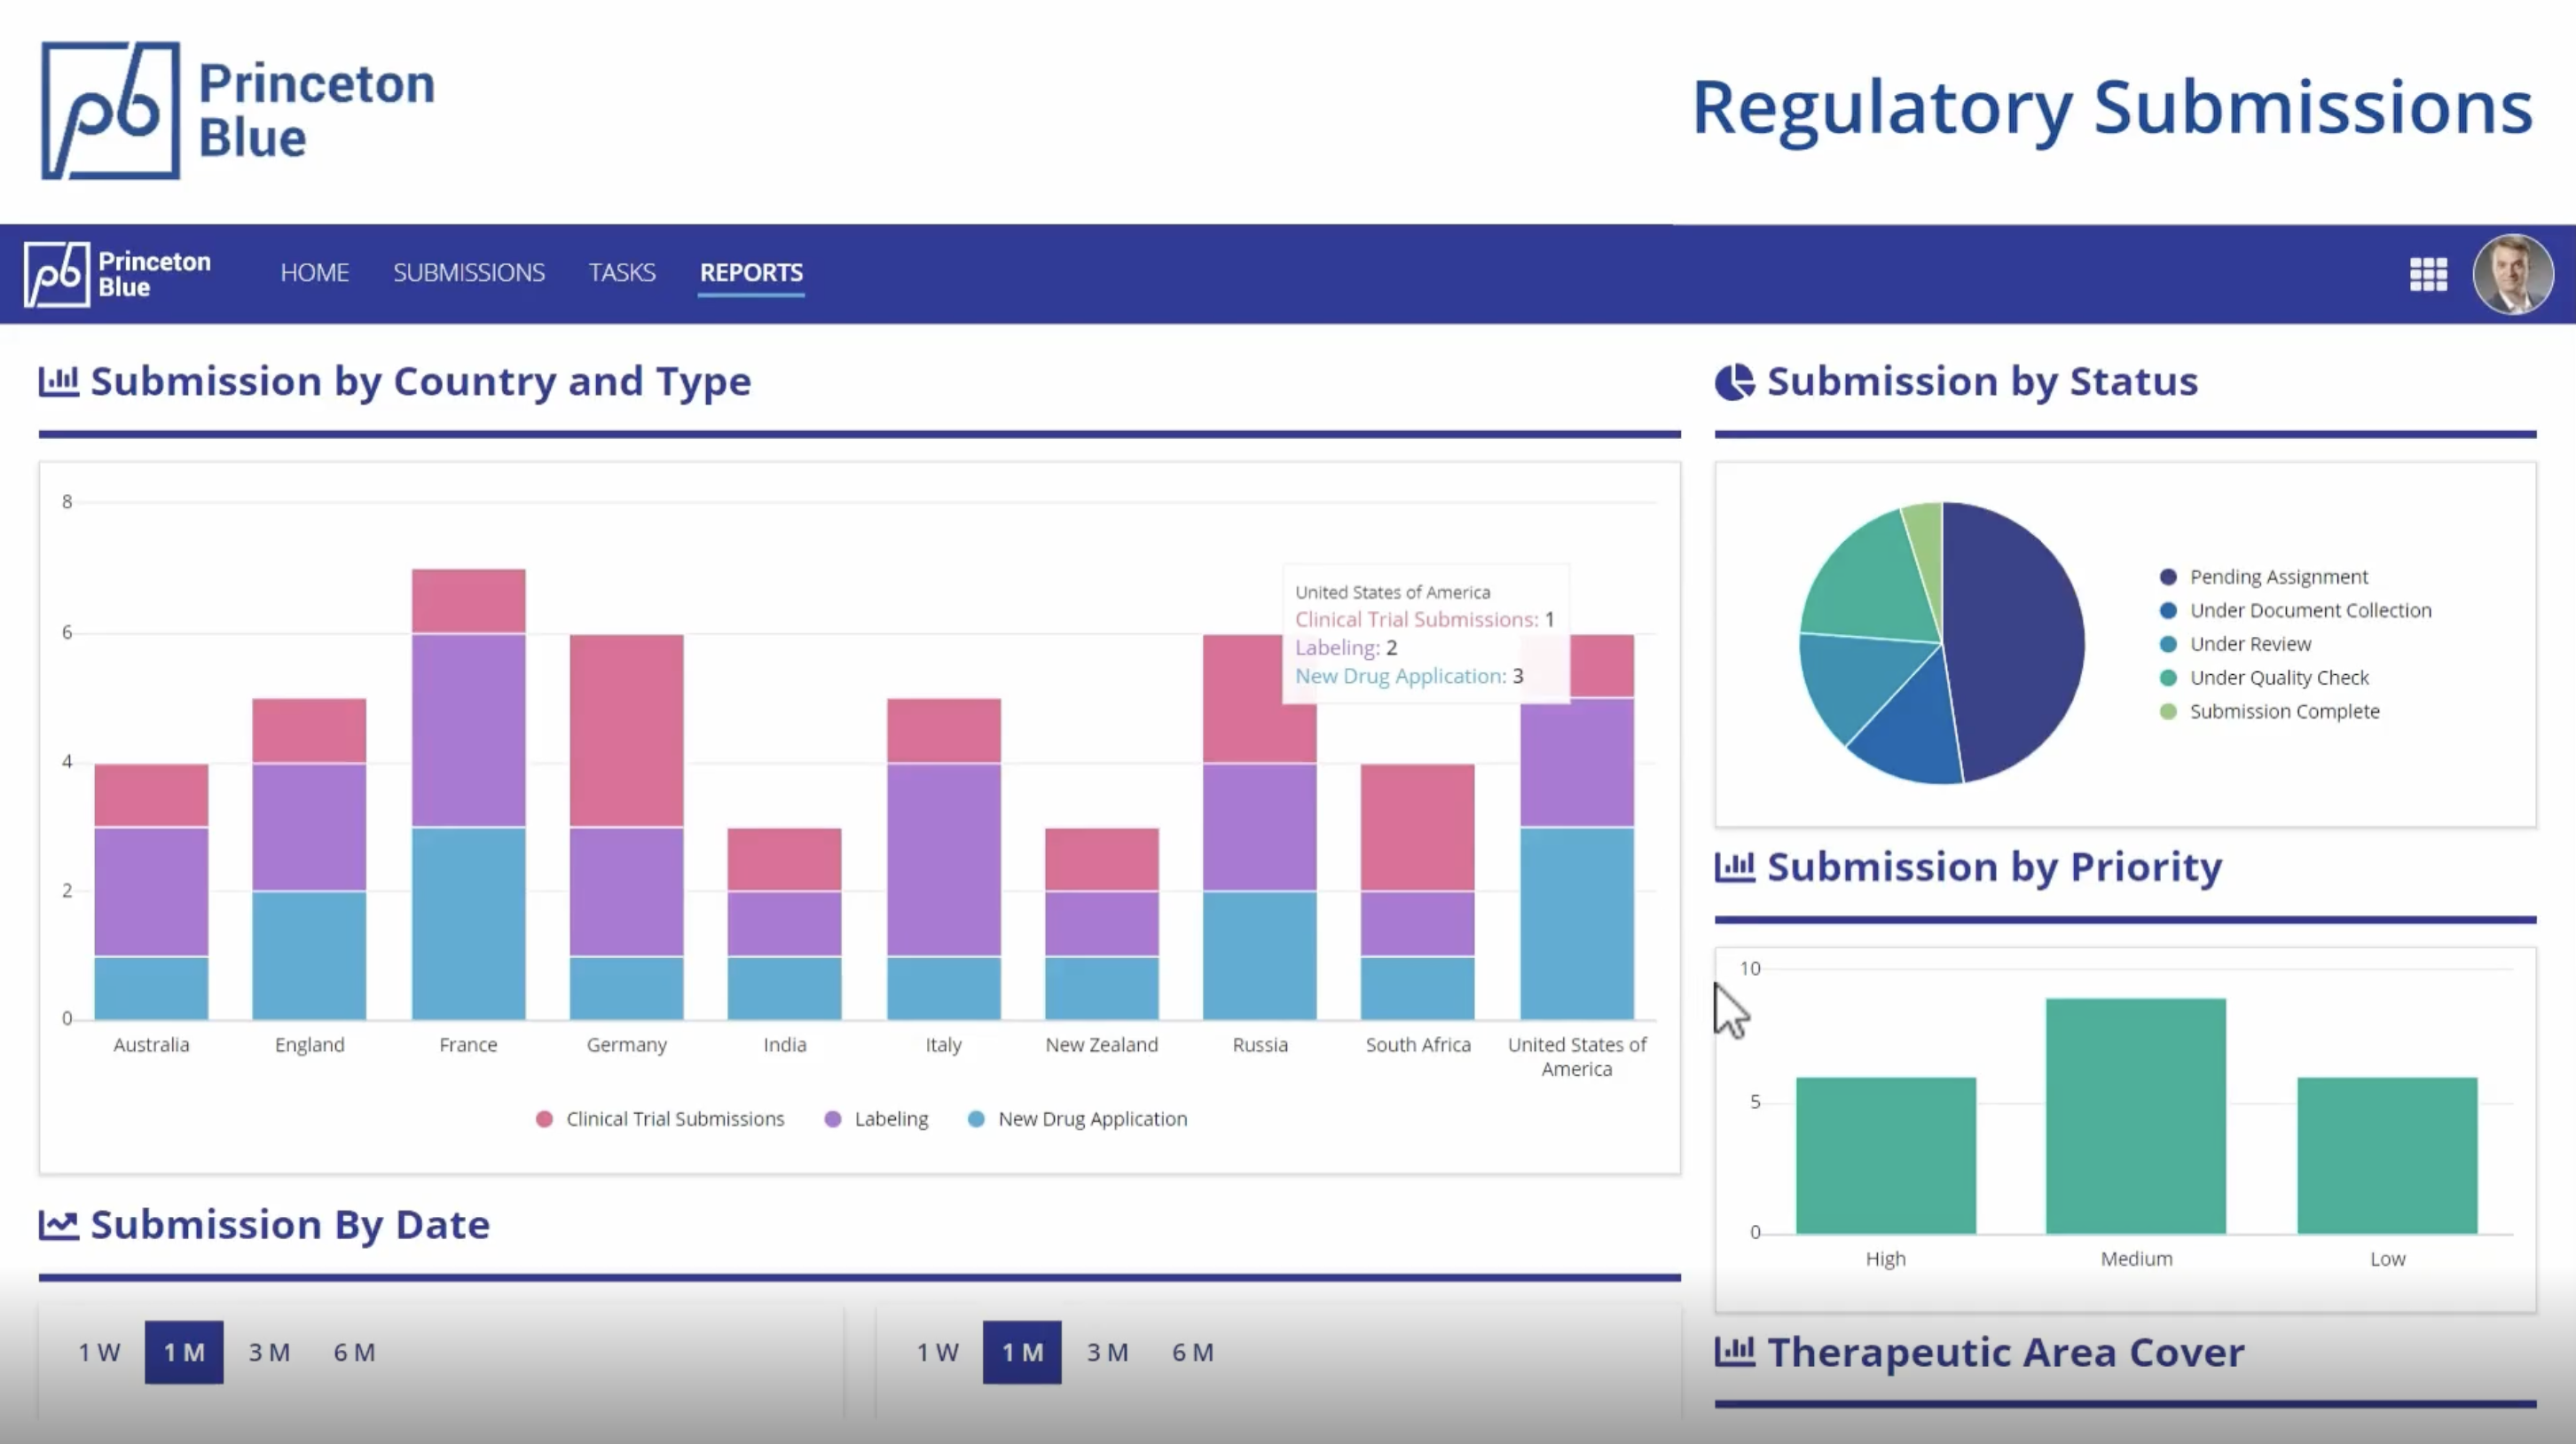Click France's purple Labeling bar segment

[468, 730]
